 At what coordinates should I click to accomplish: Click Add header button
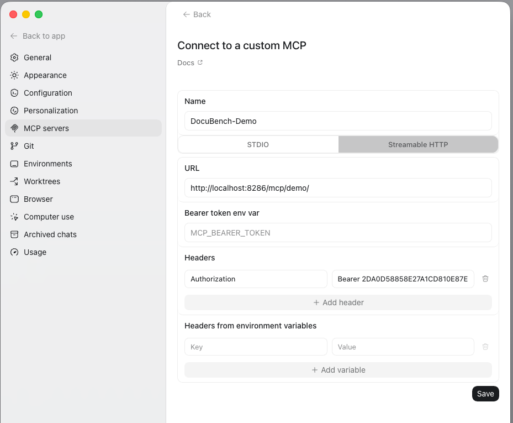tap(338, 302)
